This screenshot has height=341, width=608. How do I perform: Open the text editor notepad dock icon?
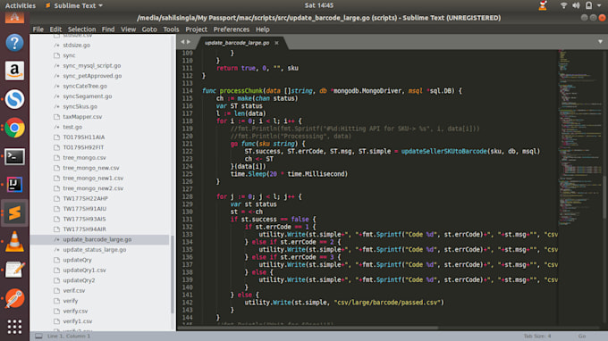click(x=14, y=270)
